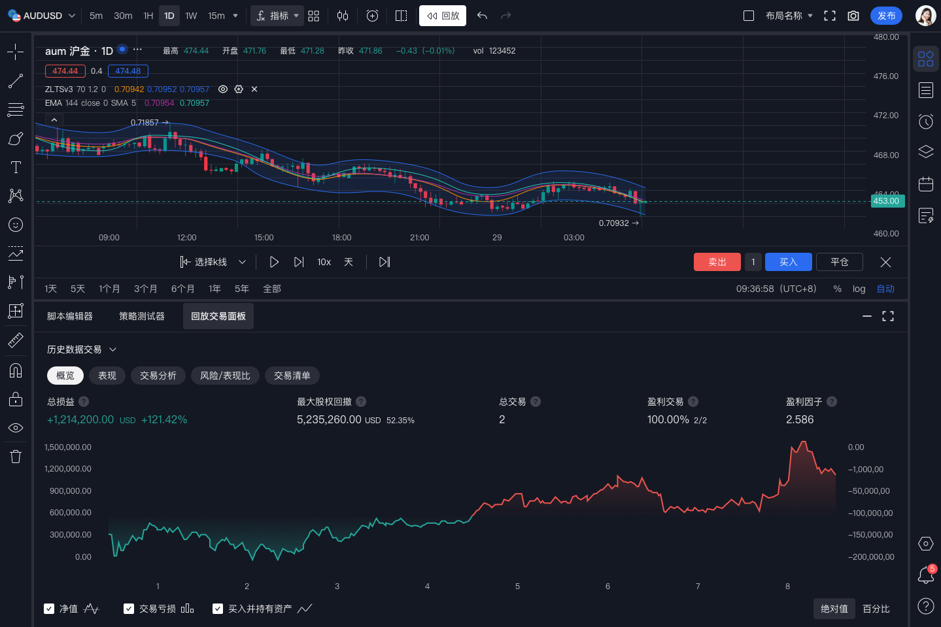Open the symbol more options menu
The image size is (941, 627).
point(137,50)
